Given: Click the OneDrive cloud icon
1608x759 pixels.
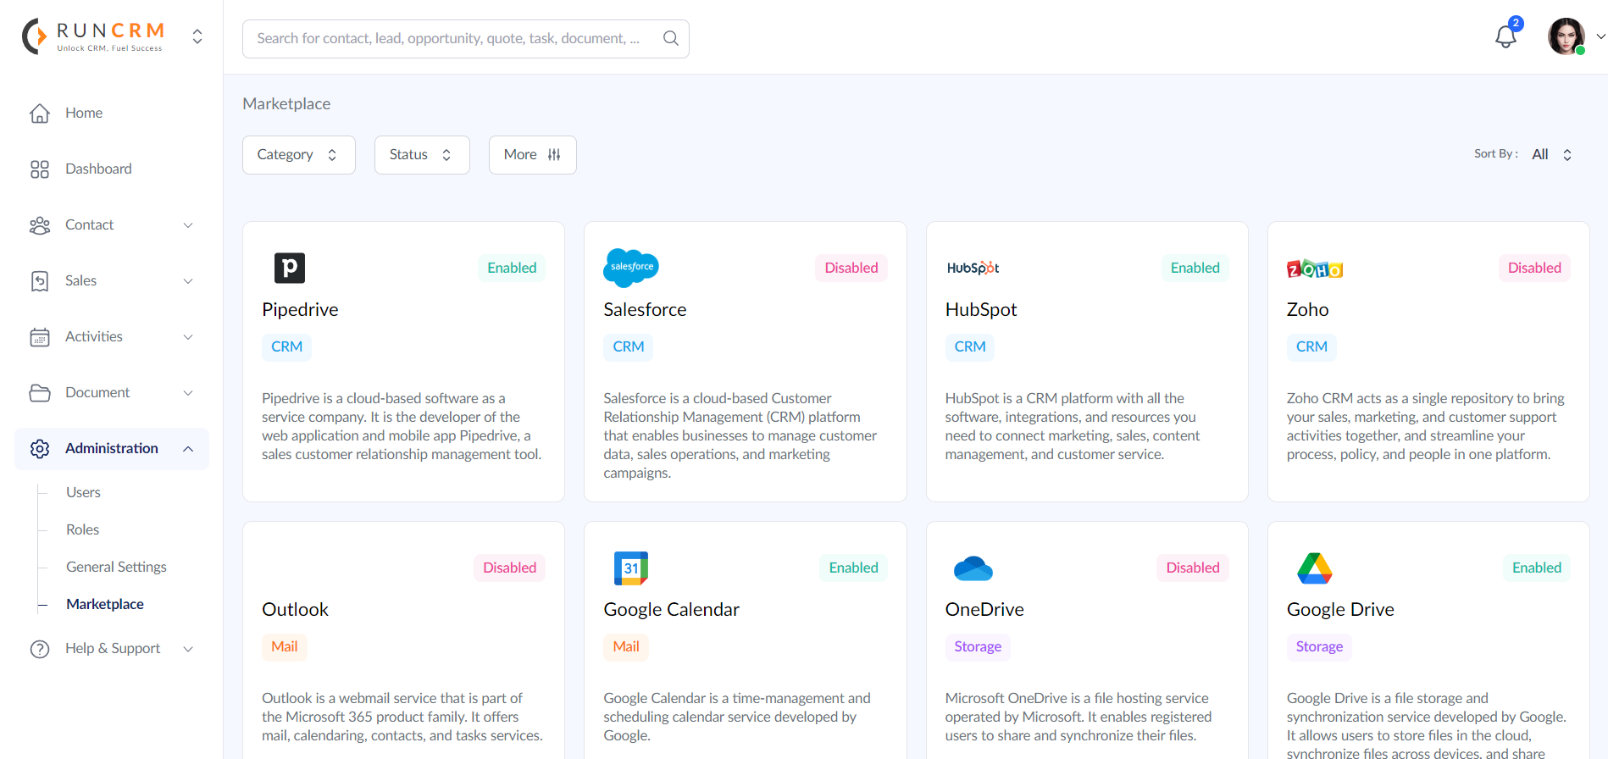Looking at the screenshot, I should coord(973,568).
